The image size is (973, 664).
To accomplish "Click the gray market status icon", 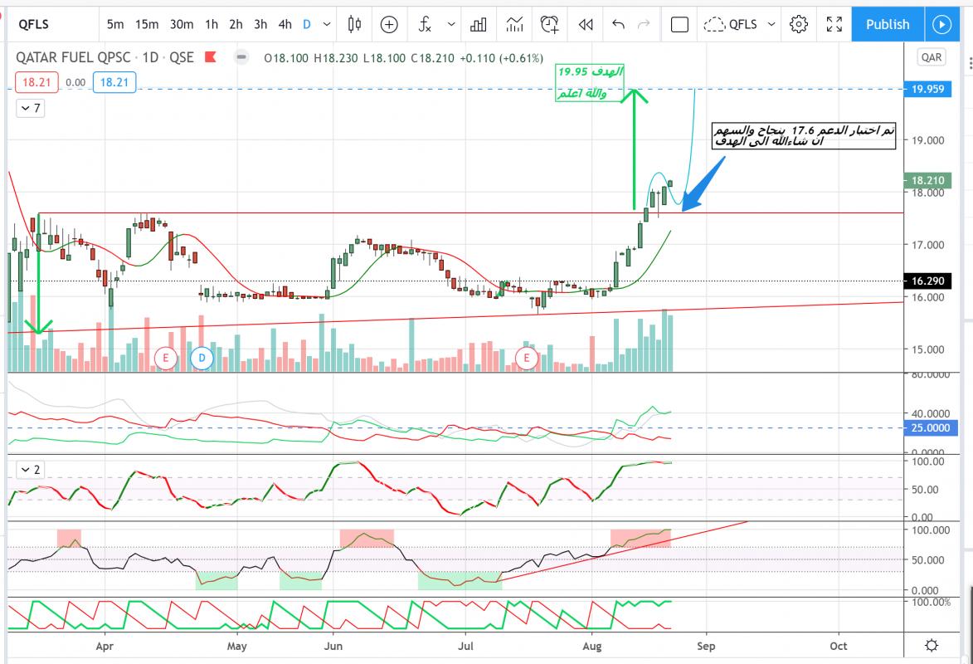I will (x=241, y=57).
